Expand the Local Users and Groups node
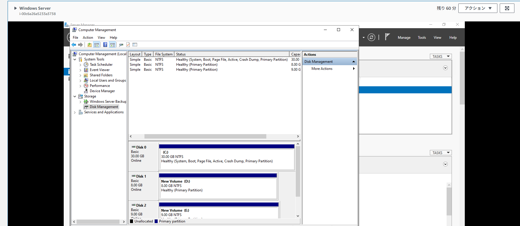 (x=80, y=80)
